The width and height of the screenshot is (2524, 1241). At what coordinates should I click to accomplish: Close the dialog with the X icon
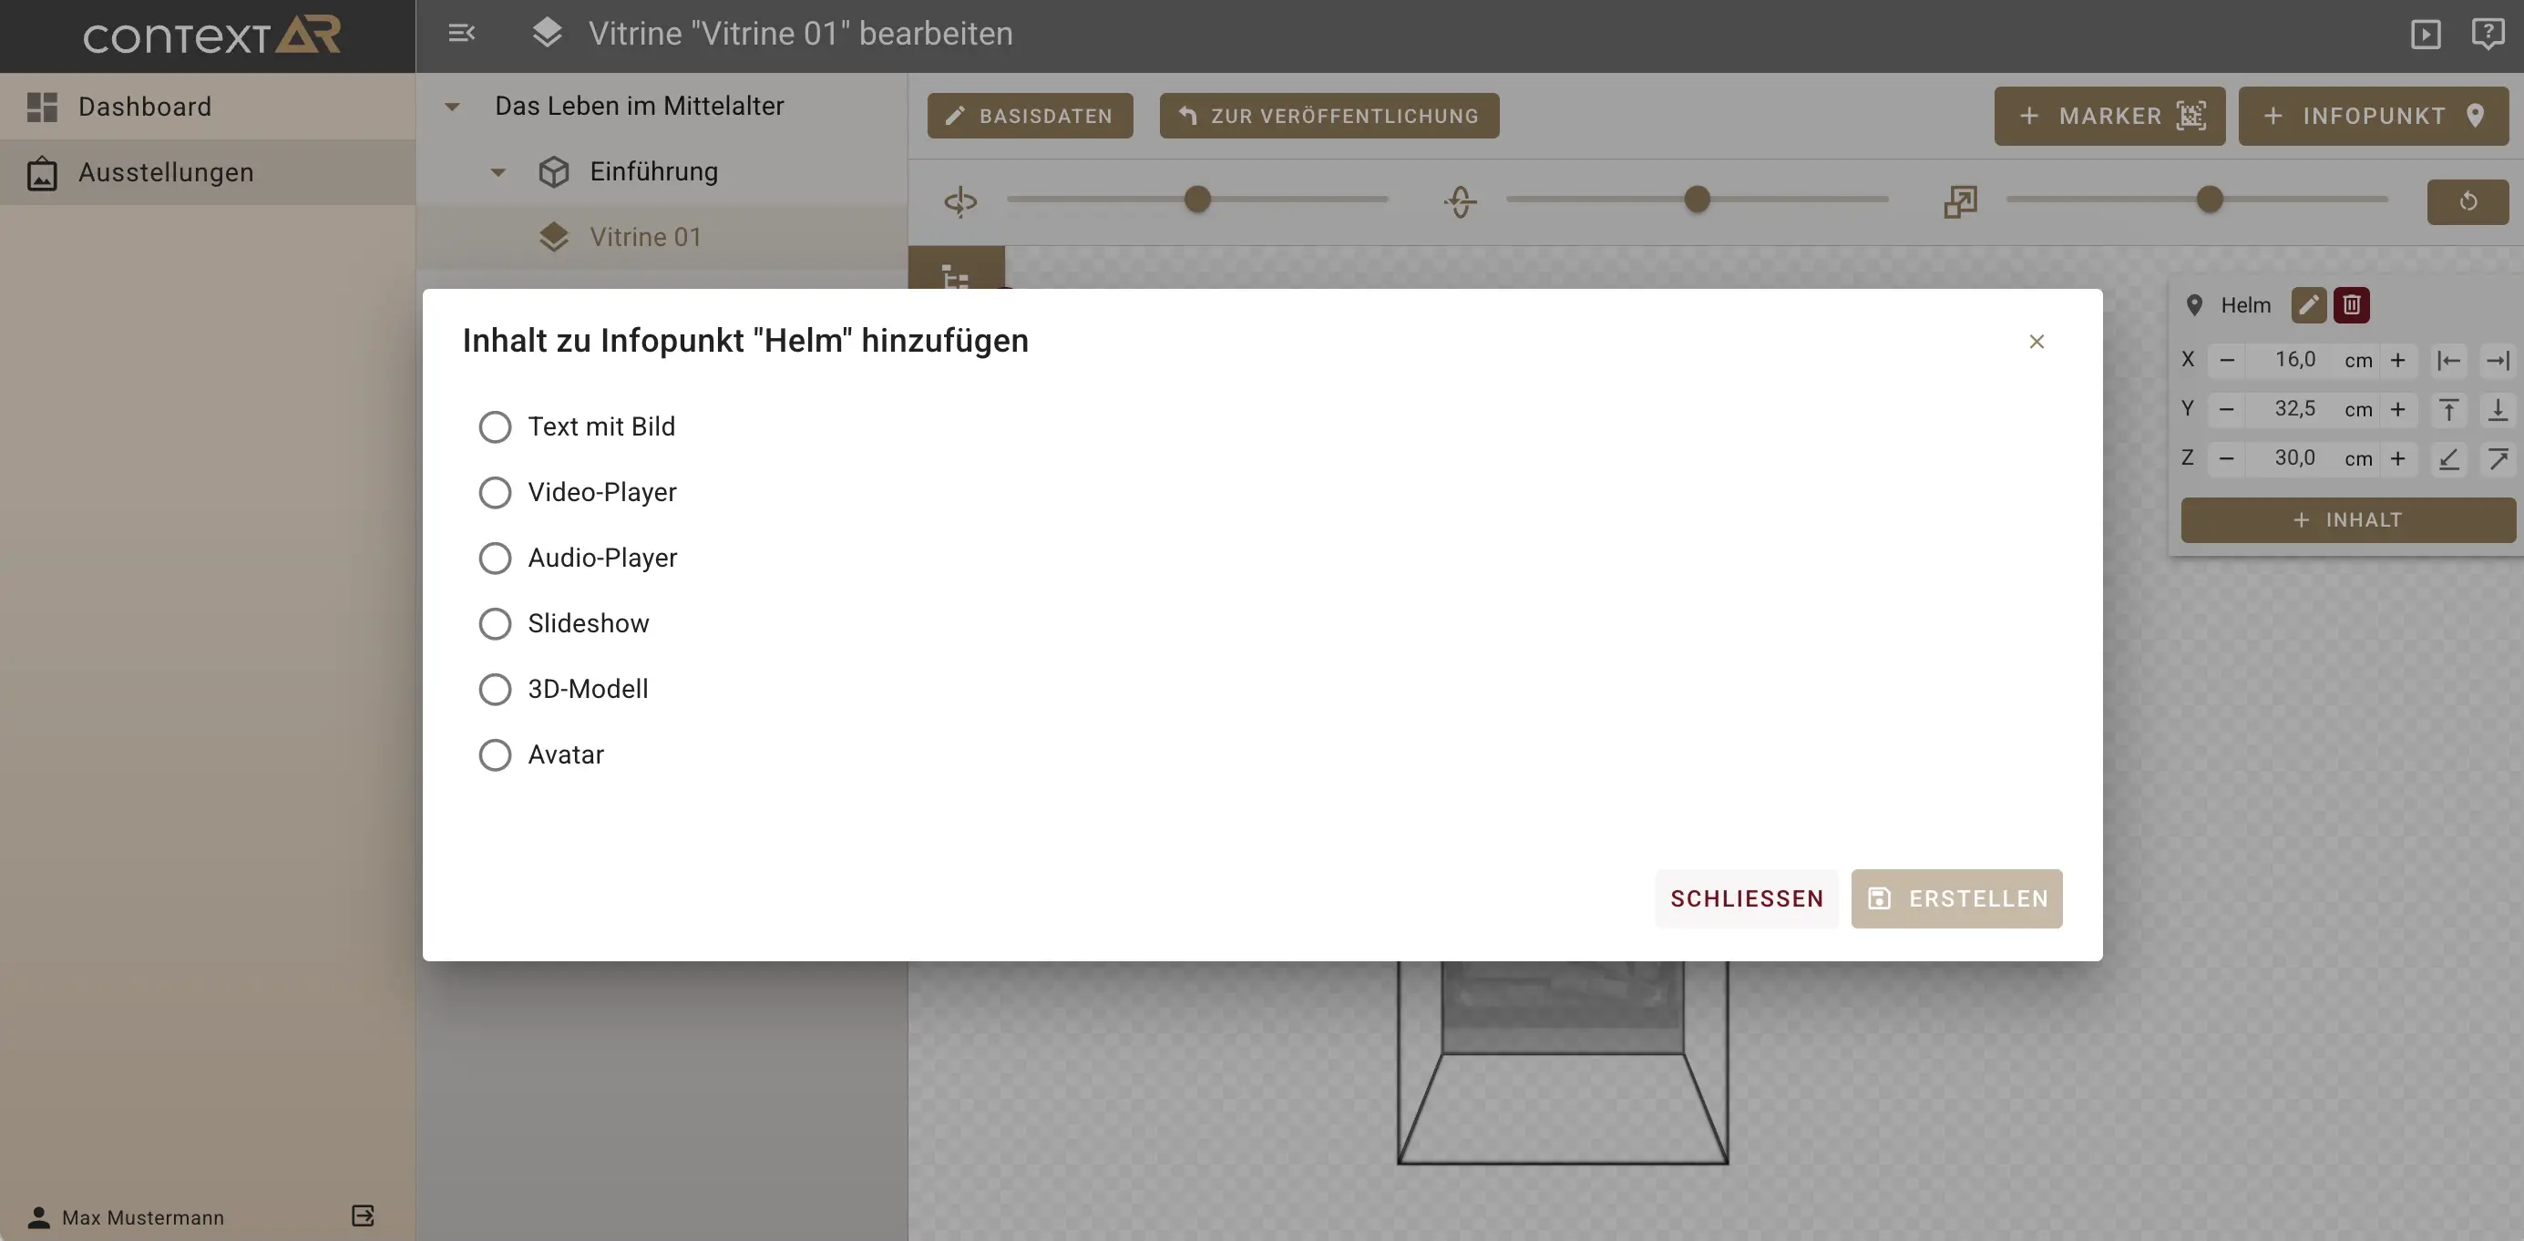click(x=2036, y=342)
